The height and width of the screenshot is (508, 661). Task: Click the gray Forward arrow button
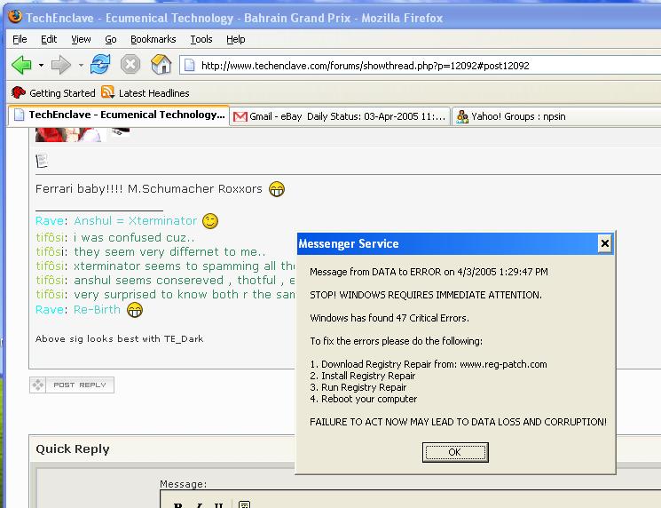pos(61,65)
